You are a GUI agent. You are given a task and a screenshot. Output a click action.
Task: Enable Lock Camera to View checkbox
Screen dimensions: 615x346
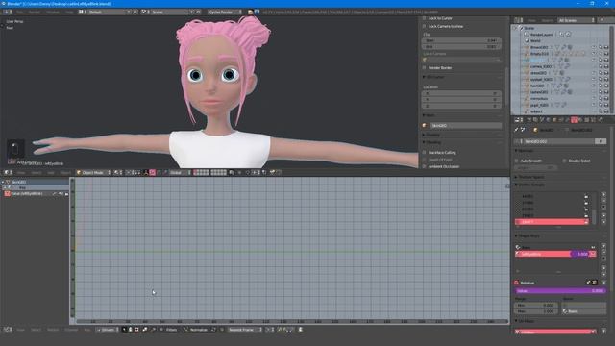click(424, 26)
